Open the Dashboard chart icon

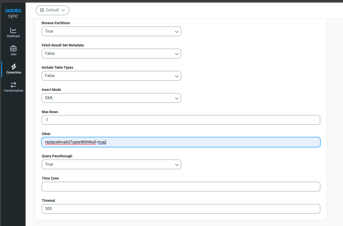point(13,30)
